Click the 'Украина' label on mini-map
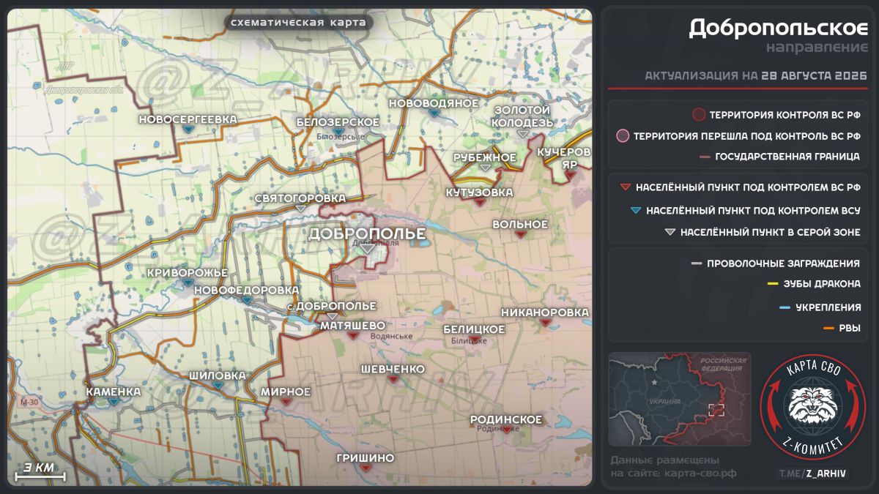 click(x=664, y=401)
